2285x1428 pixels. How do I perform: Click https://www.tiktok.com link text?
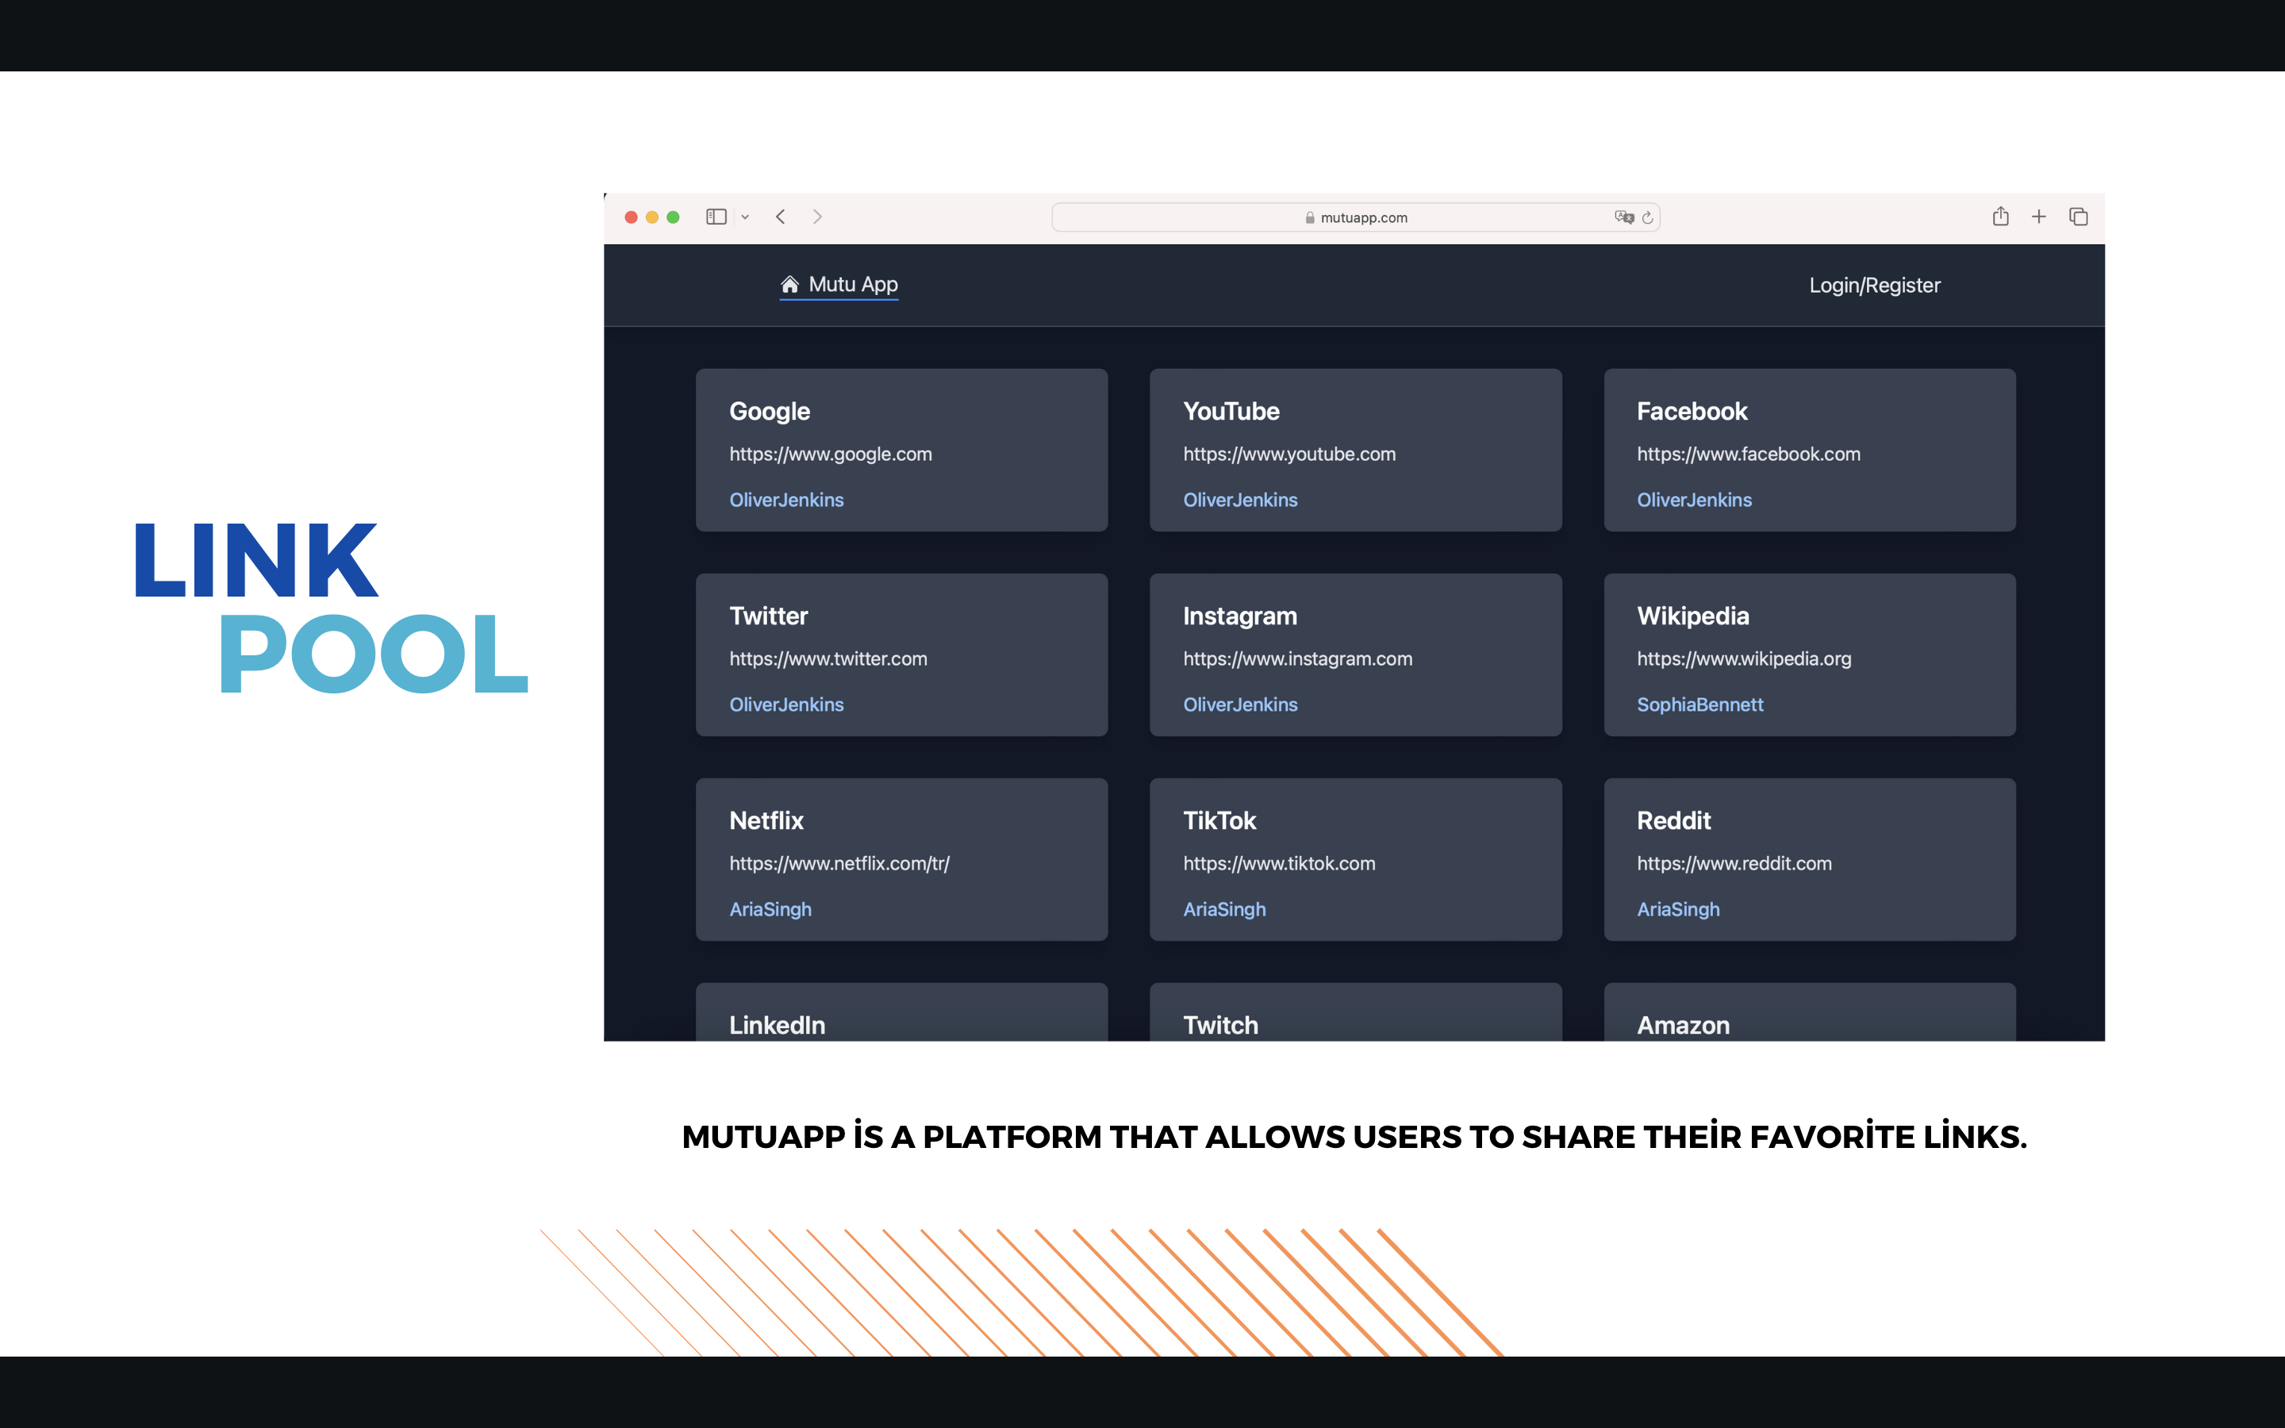point(1278,864)
